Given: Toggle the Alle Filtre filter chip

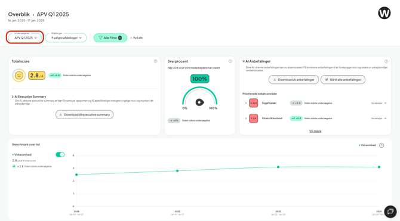Looking at the screenshot, I should point(110,38).
